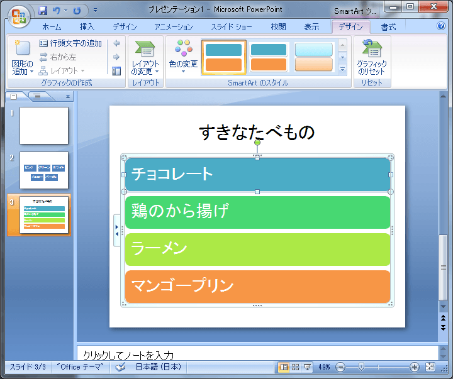The image size is (453, 379).
Task: Demote level with the right arrow icon
Action: click(x=116, y=57)
